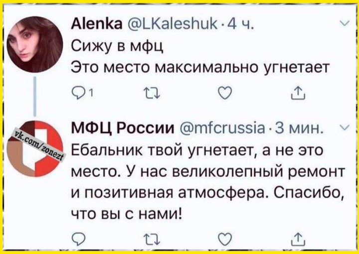This screenshot has height=254, width=359.
Task: Open the chevron menu on Alenka's tweet
Action: [x=344, y=24]
